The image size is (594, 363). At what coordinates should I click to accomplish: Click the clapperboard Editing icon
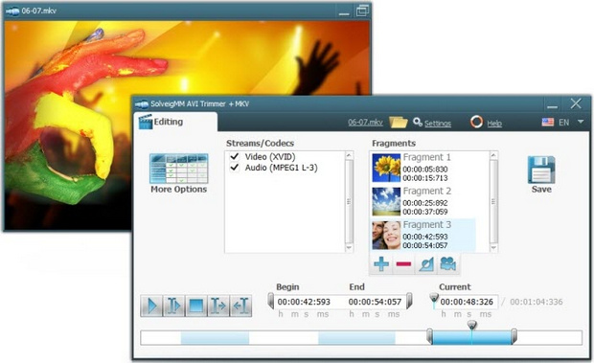coord(146,122)
